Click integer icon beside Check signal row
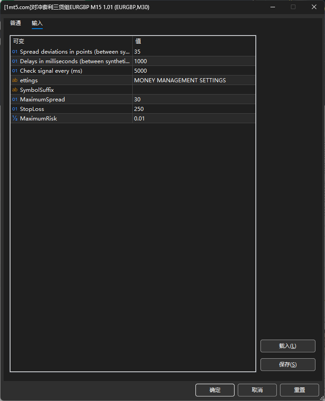Screen dimensions: 325x401 [x=15, y=71]
